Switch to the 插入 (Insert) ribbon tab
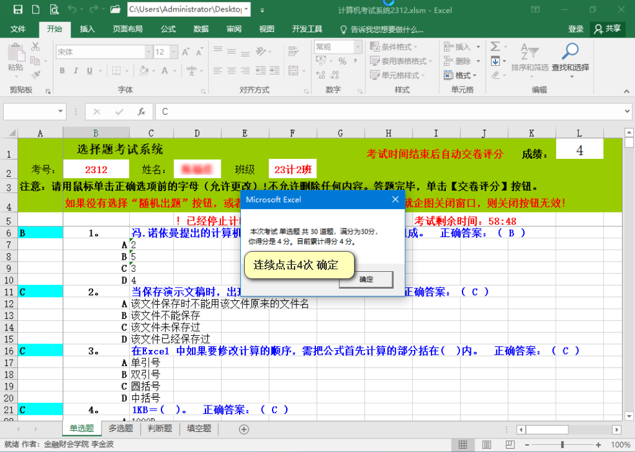This screenshot has height=452, width=635. coord(87,28)
